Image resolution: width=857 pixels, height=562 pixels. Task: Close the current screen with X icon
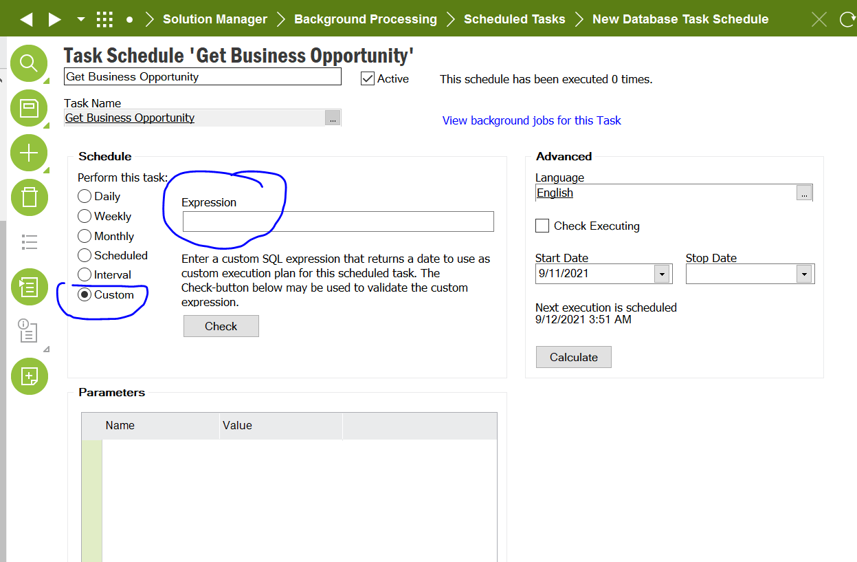coord(819,19)
